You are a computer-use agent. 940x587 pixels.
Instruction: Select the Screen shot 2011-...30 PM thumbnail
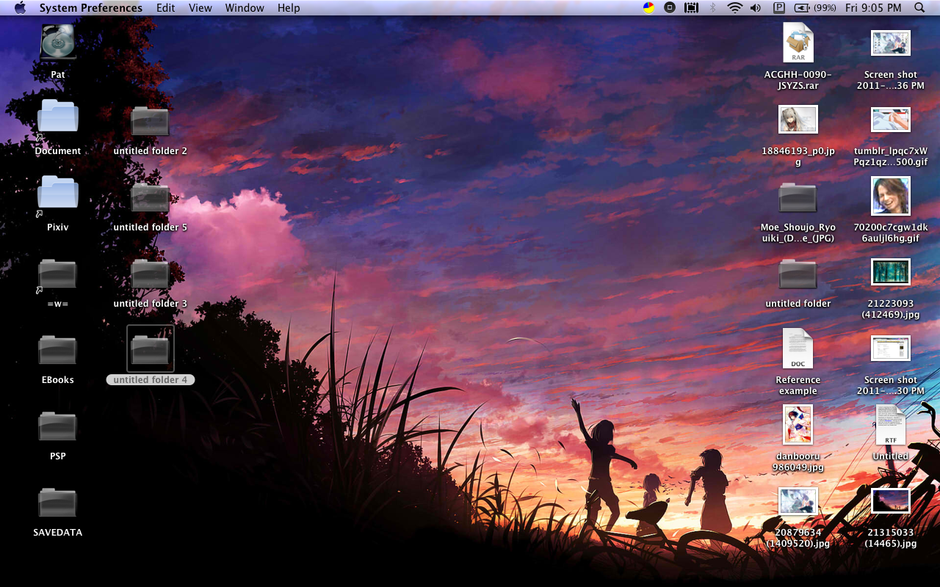891,348
